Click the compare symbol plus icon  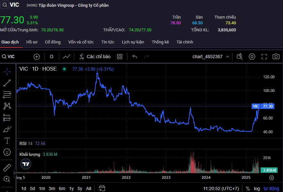click(x=37, y=57)
